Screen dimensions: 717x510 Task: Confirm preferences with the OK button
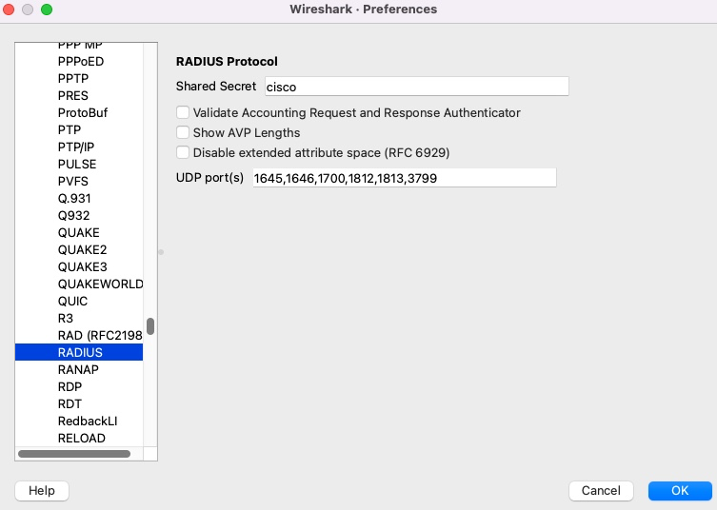tap(680, 491)
